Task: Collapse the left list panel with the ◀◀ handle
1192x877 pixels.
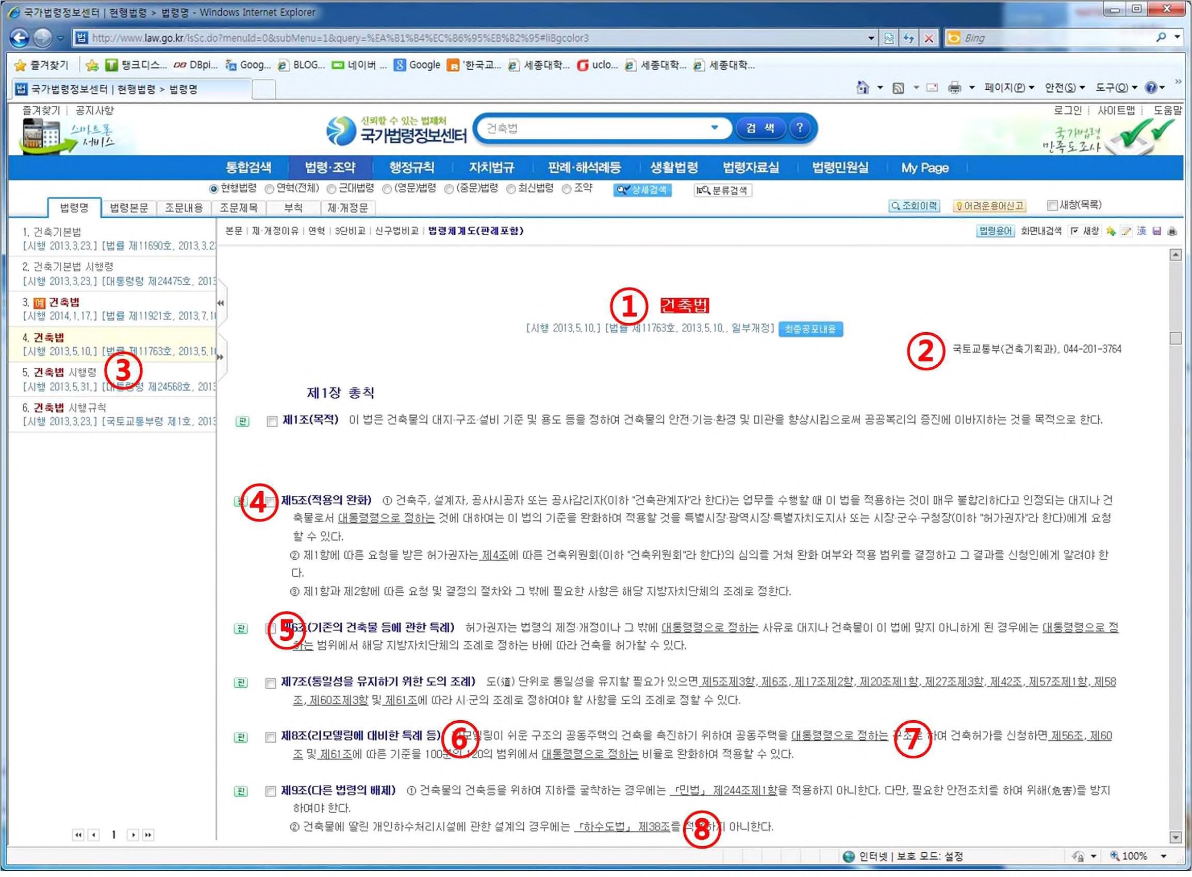Action: pyautogui.click(x=221, y=303)
